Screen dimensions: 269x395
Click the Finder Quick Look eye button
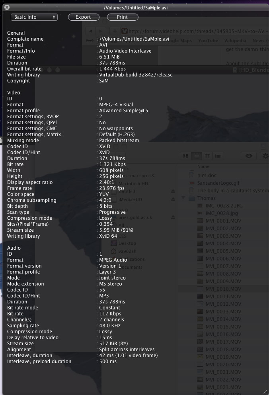(249, 156)
